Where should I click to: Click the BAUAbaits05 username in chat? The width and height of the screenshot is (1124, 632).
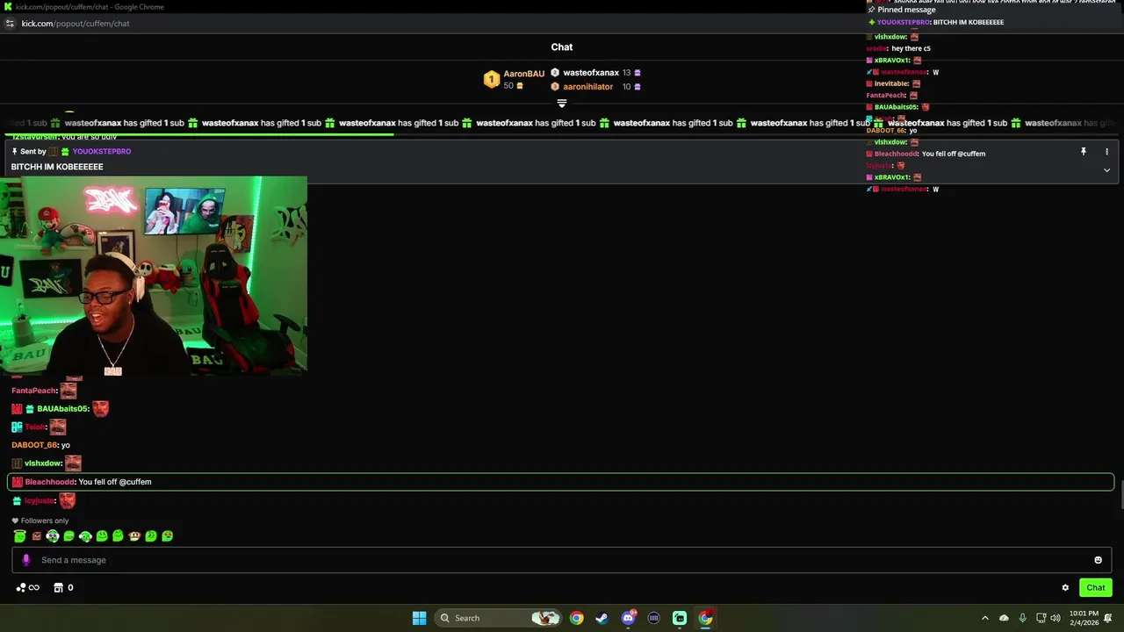click(x=63, y=409)
